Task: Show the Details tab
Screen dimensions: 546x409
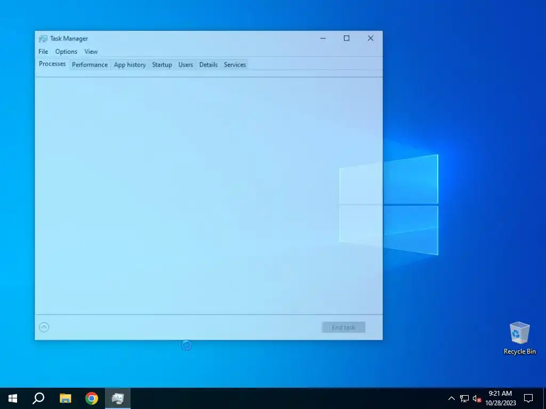Action: [208, 64]
